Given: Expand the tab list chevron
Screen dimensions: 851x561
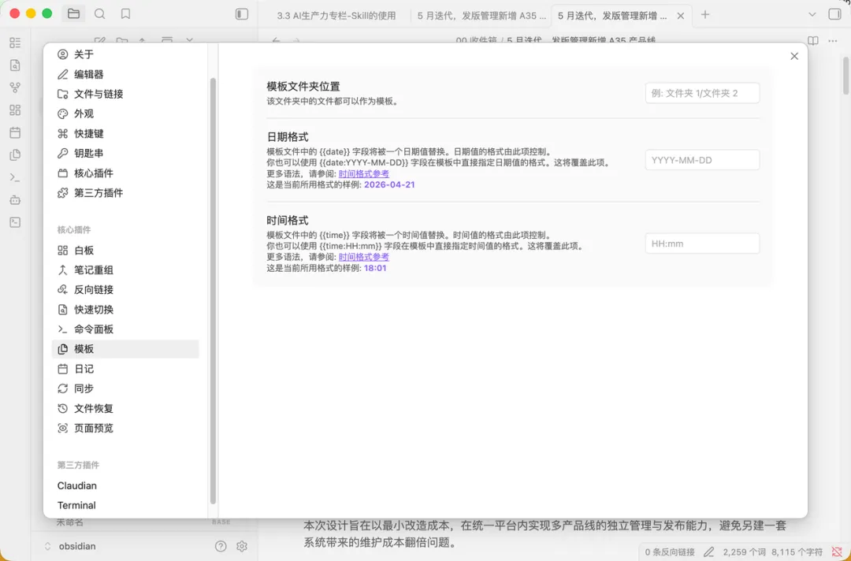Looking at the screenshot, I should pos(812,13).
